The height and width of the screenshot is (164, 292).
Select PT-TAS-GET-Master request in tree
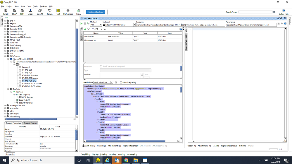click(x=30, y=78)
